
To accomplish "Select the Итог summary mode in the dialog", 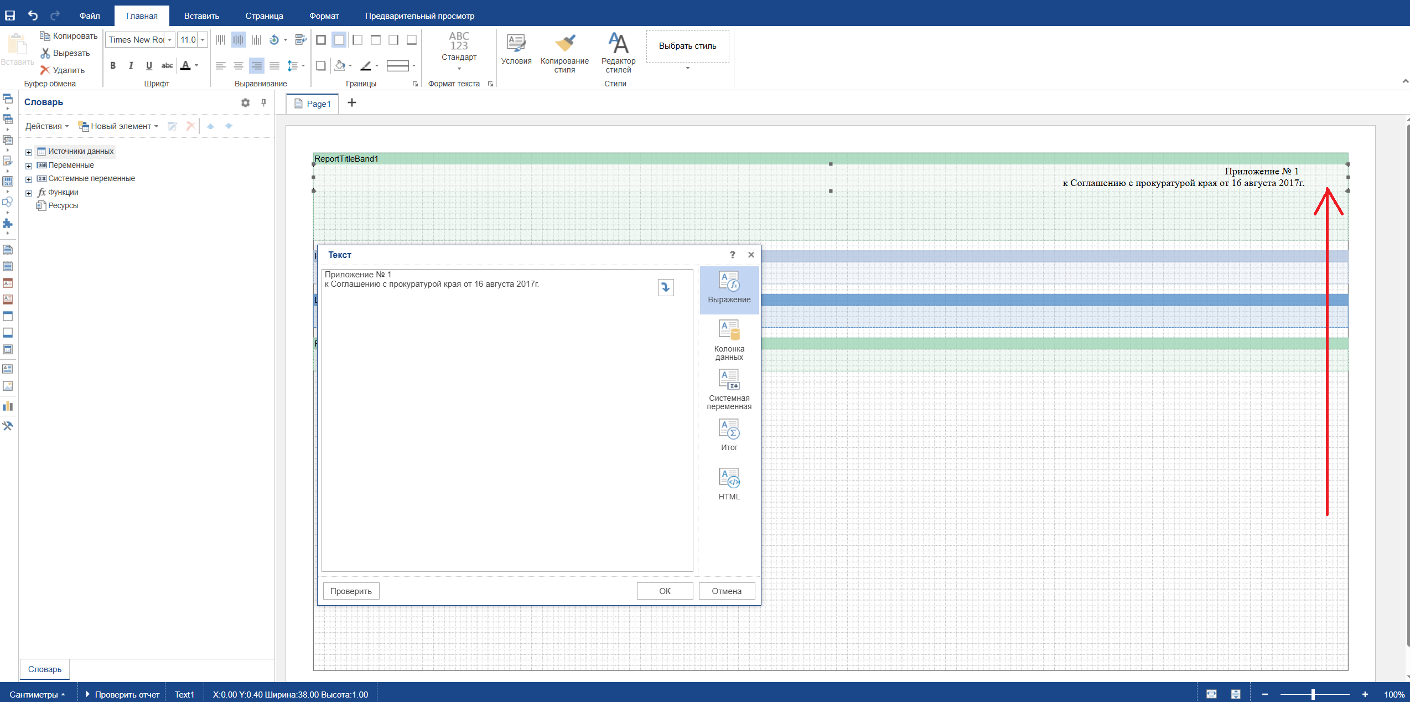I will pos(729,435).
